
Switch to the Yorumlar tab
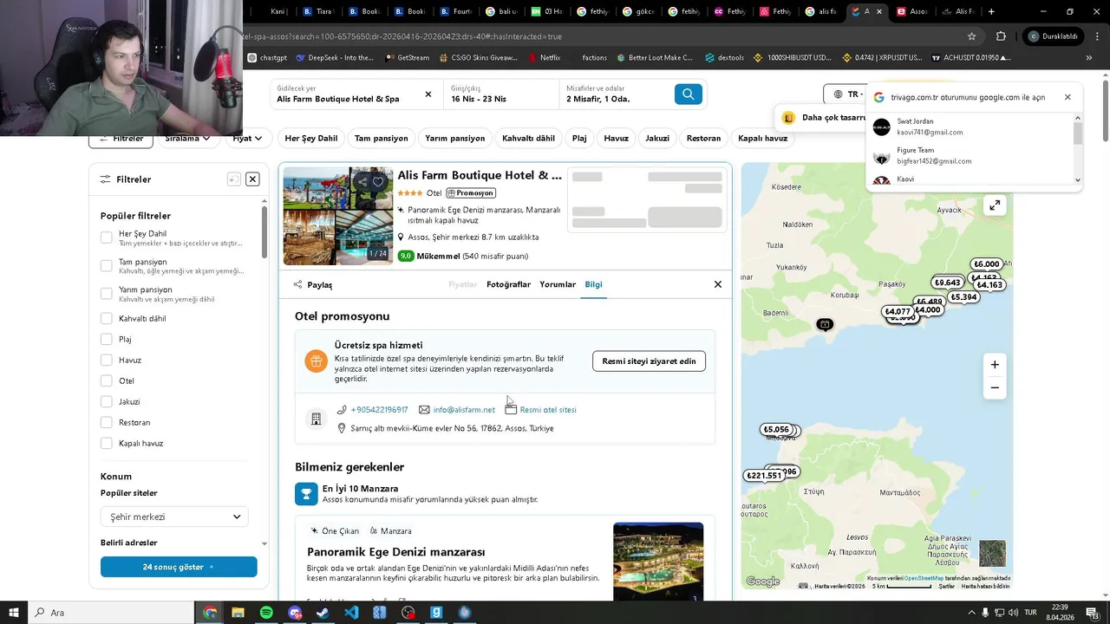(558, 284)
